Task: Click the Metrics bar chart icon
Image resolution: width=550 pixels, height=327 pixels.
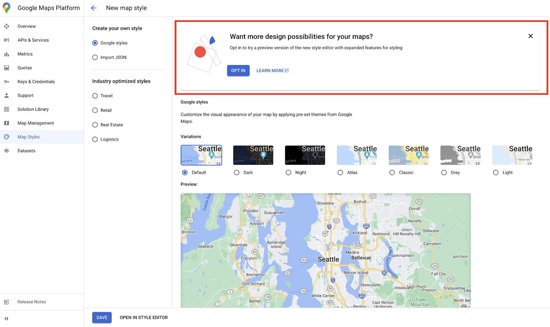Action: coord(6,54)
